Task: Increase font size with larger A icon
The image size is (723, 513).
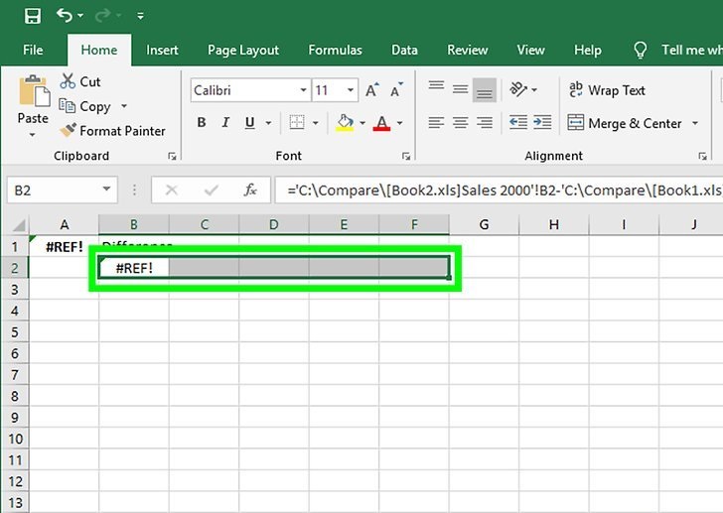Action: coord(371,90)
